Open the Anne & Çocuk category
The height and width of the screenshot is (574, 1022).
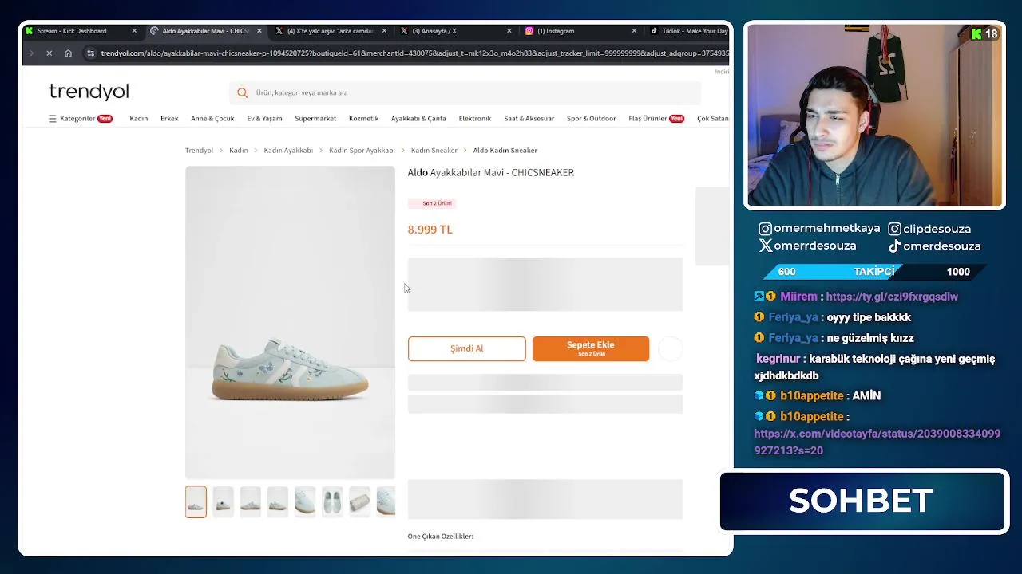(x=212, y=119)
